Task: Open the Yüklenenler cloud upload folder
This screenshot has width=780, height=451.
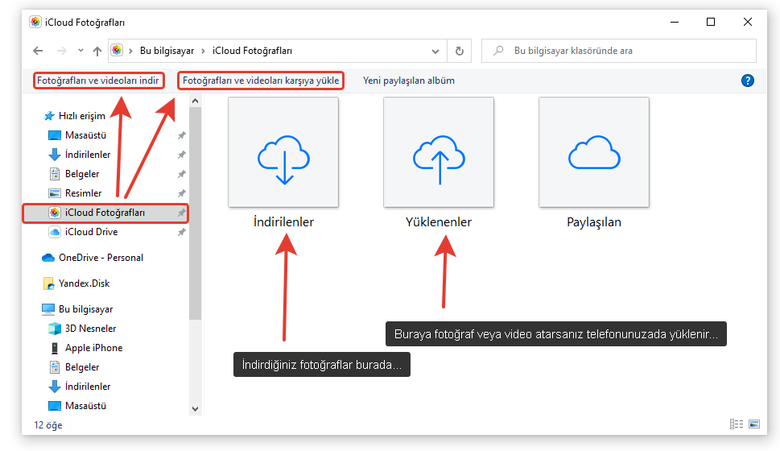Action: pos(439,151)
